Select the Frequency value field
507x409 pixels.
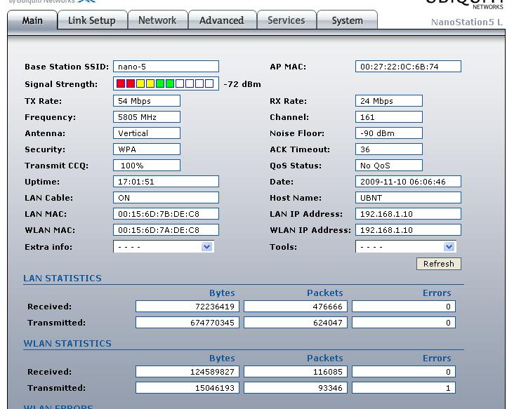[146, 117]
